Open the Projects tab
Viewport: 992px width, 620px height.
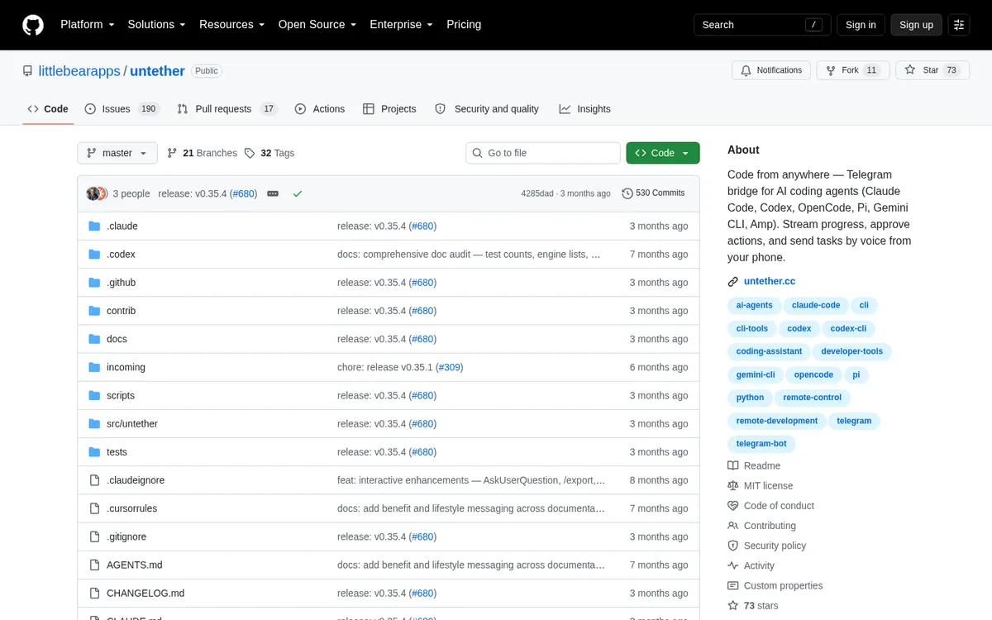click(x=389, y=109)
